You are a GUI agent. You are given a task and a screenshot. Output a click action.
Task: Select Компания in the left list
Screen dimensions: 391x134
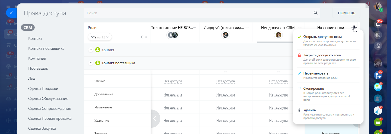[37, 58]
